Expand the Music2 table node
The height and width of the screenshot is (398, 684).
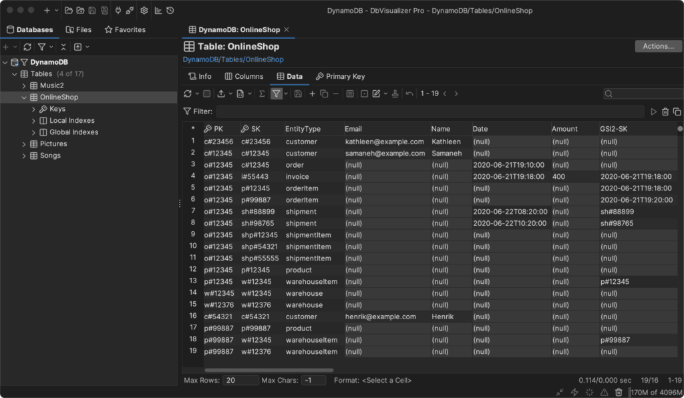pos(25,85)
